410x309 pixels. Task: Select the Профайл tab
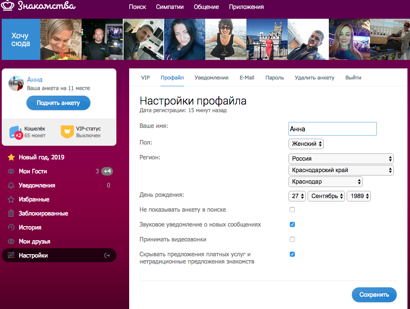pyautogui.click(x=172, y=78)
